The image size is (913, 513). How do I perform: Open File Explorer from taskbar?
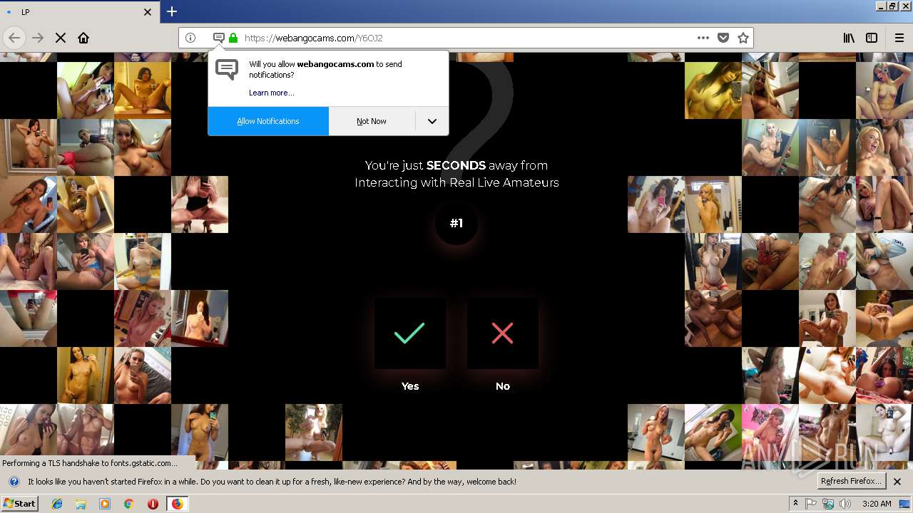click(x=81, y=504)
